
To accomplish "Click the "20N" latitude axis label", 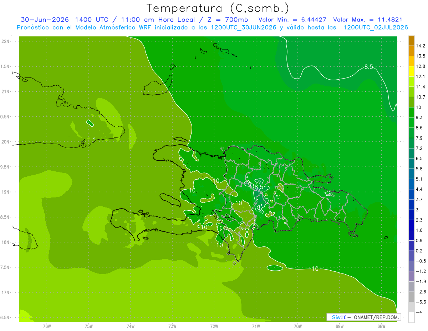I will (6, 142).
